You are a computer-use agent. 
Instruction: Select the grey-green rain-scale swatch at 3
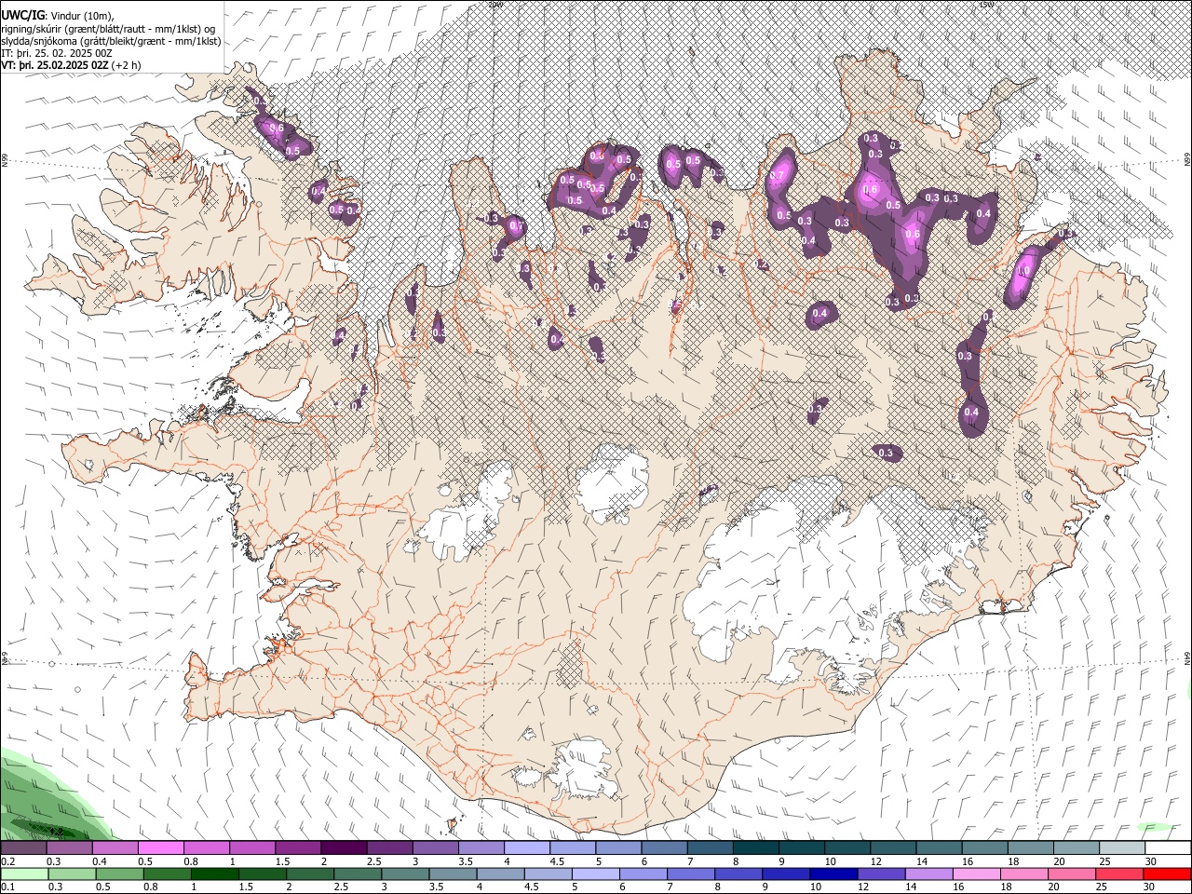405,874
